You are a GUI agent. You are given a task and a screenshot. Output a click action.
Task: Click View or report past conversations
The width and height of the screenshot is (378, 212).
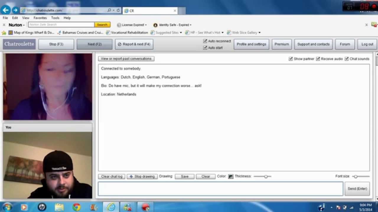126,59
